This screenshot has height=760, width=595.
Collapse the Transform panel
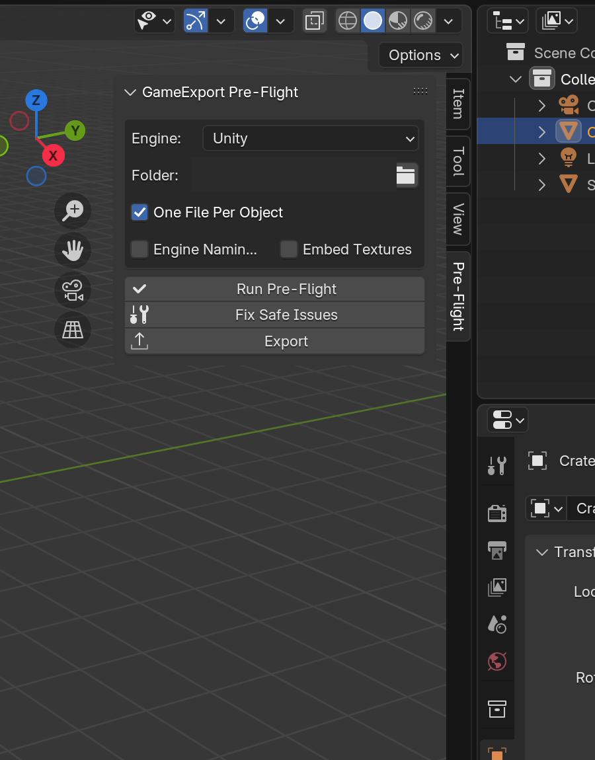point(541,552)
